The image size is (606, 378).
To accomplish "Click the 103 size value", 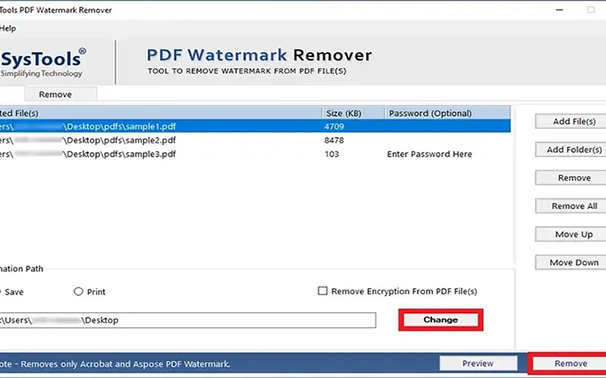I will 332,154.
